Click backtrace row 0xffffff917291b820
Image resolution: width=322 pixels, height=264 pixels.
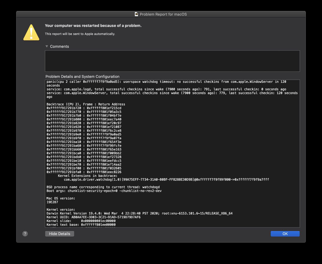(84, 123)
